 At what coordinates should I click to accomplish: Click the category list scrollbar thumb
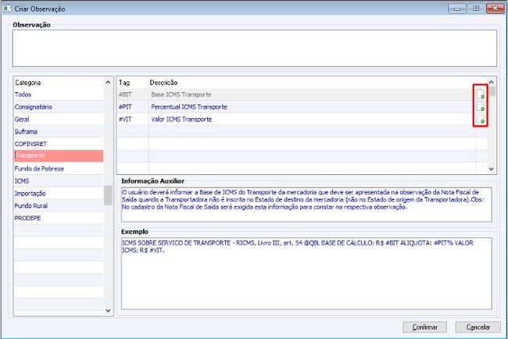click(x=108, y=195)
